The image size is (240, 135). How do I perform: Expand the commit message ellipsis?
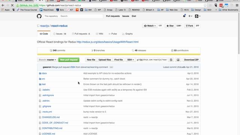point(111,67)
